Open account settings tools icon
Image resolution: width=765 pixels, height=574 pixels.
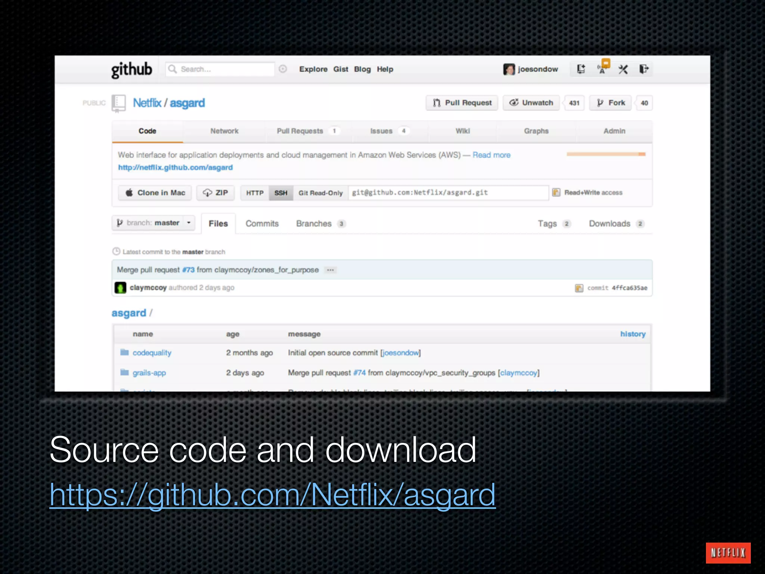(623, 69)
